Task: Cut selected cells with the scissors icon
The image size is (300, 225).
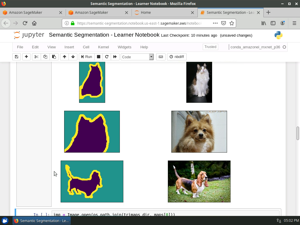Action: tap(36, 57)
